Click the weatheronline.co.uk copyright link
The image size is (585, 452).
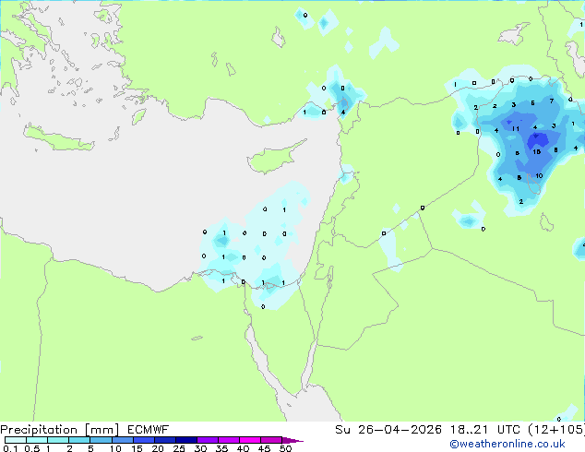(507, 444)
